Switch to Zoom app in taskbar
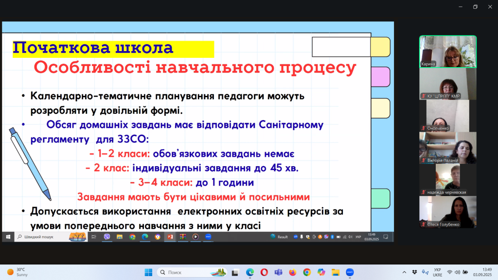Image resolution: width=498 pixels, height=280 pixels. [349, 272]
